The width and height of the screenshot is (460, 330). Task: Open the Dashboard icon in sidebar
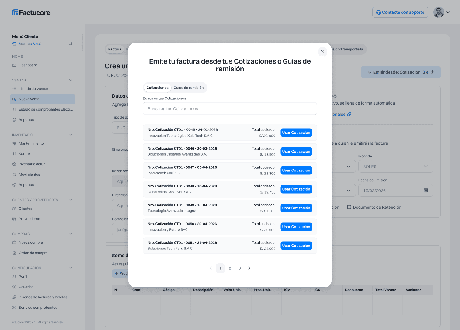point(14,65)
